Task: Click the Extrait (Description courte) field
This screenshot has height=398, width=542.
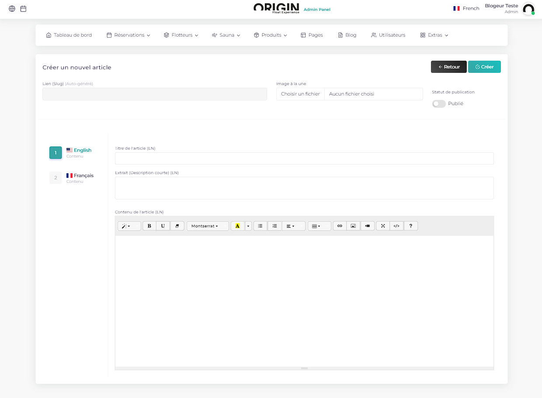Action: (x=304, y=188)
